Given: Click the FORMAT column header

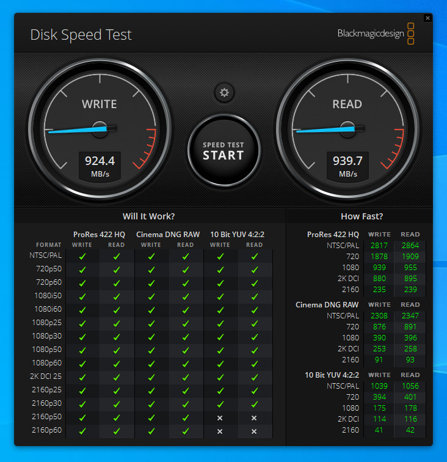Looking at the screenshot, I should pyautogui.click(x=49, y=245).
